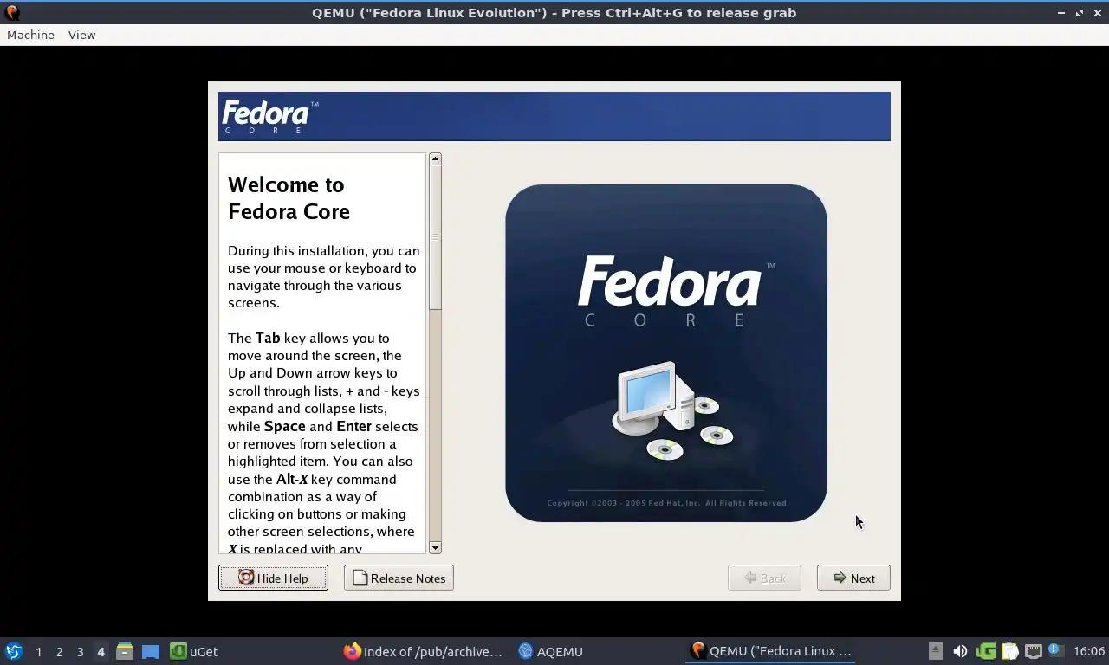Screen dimensions: 1109x665
Task: Open the Release Notes
Action: 399,578
